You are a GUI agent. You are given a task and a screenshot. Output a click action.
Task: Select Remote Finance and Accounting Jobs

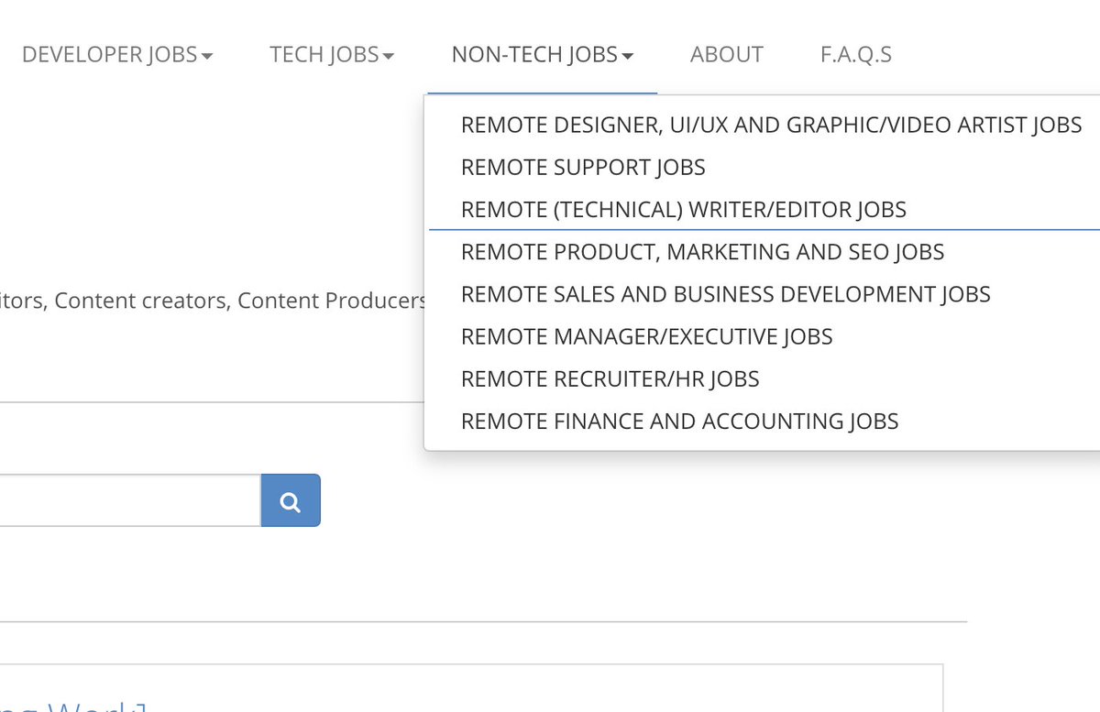tap(679, 421)
